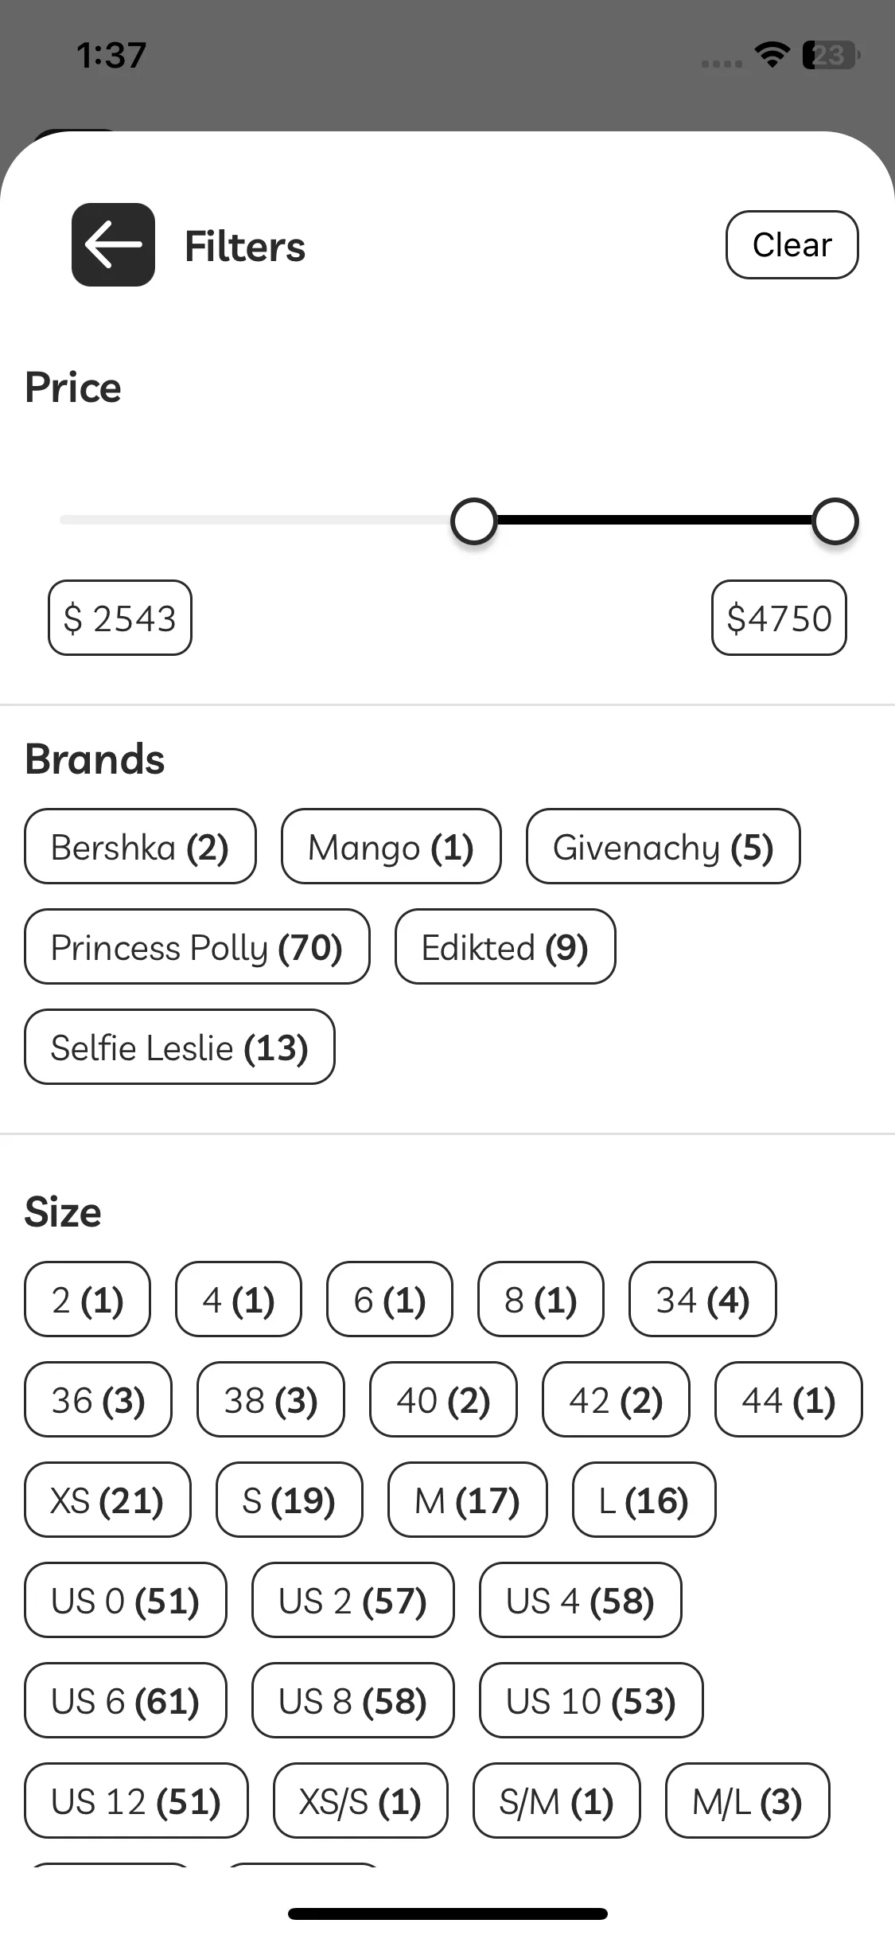
Task: Pick the US 6 (61) size
Action: 125,1700
